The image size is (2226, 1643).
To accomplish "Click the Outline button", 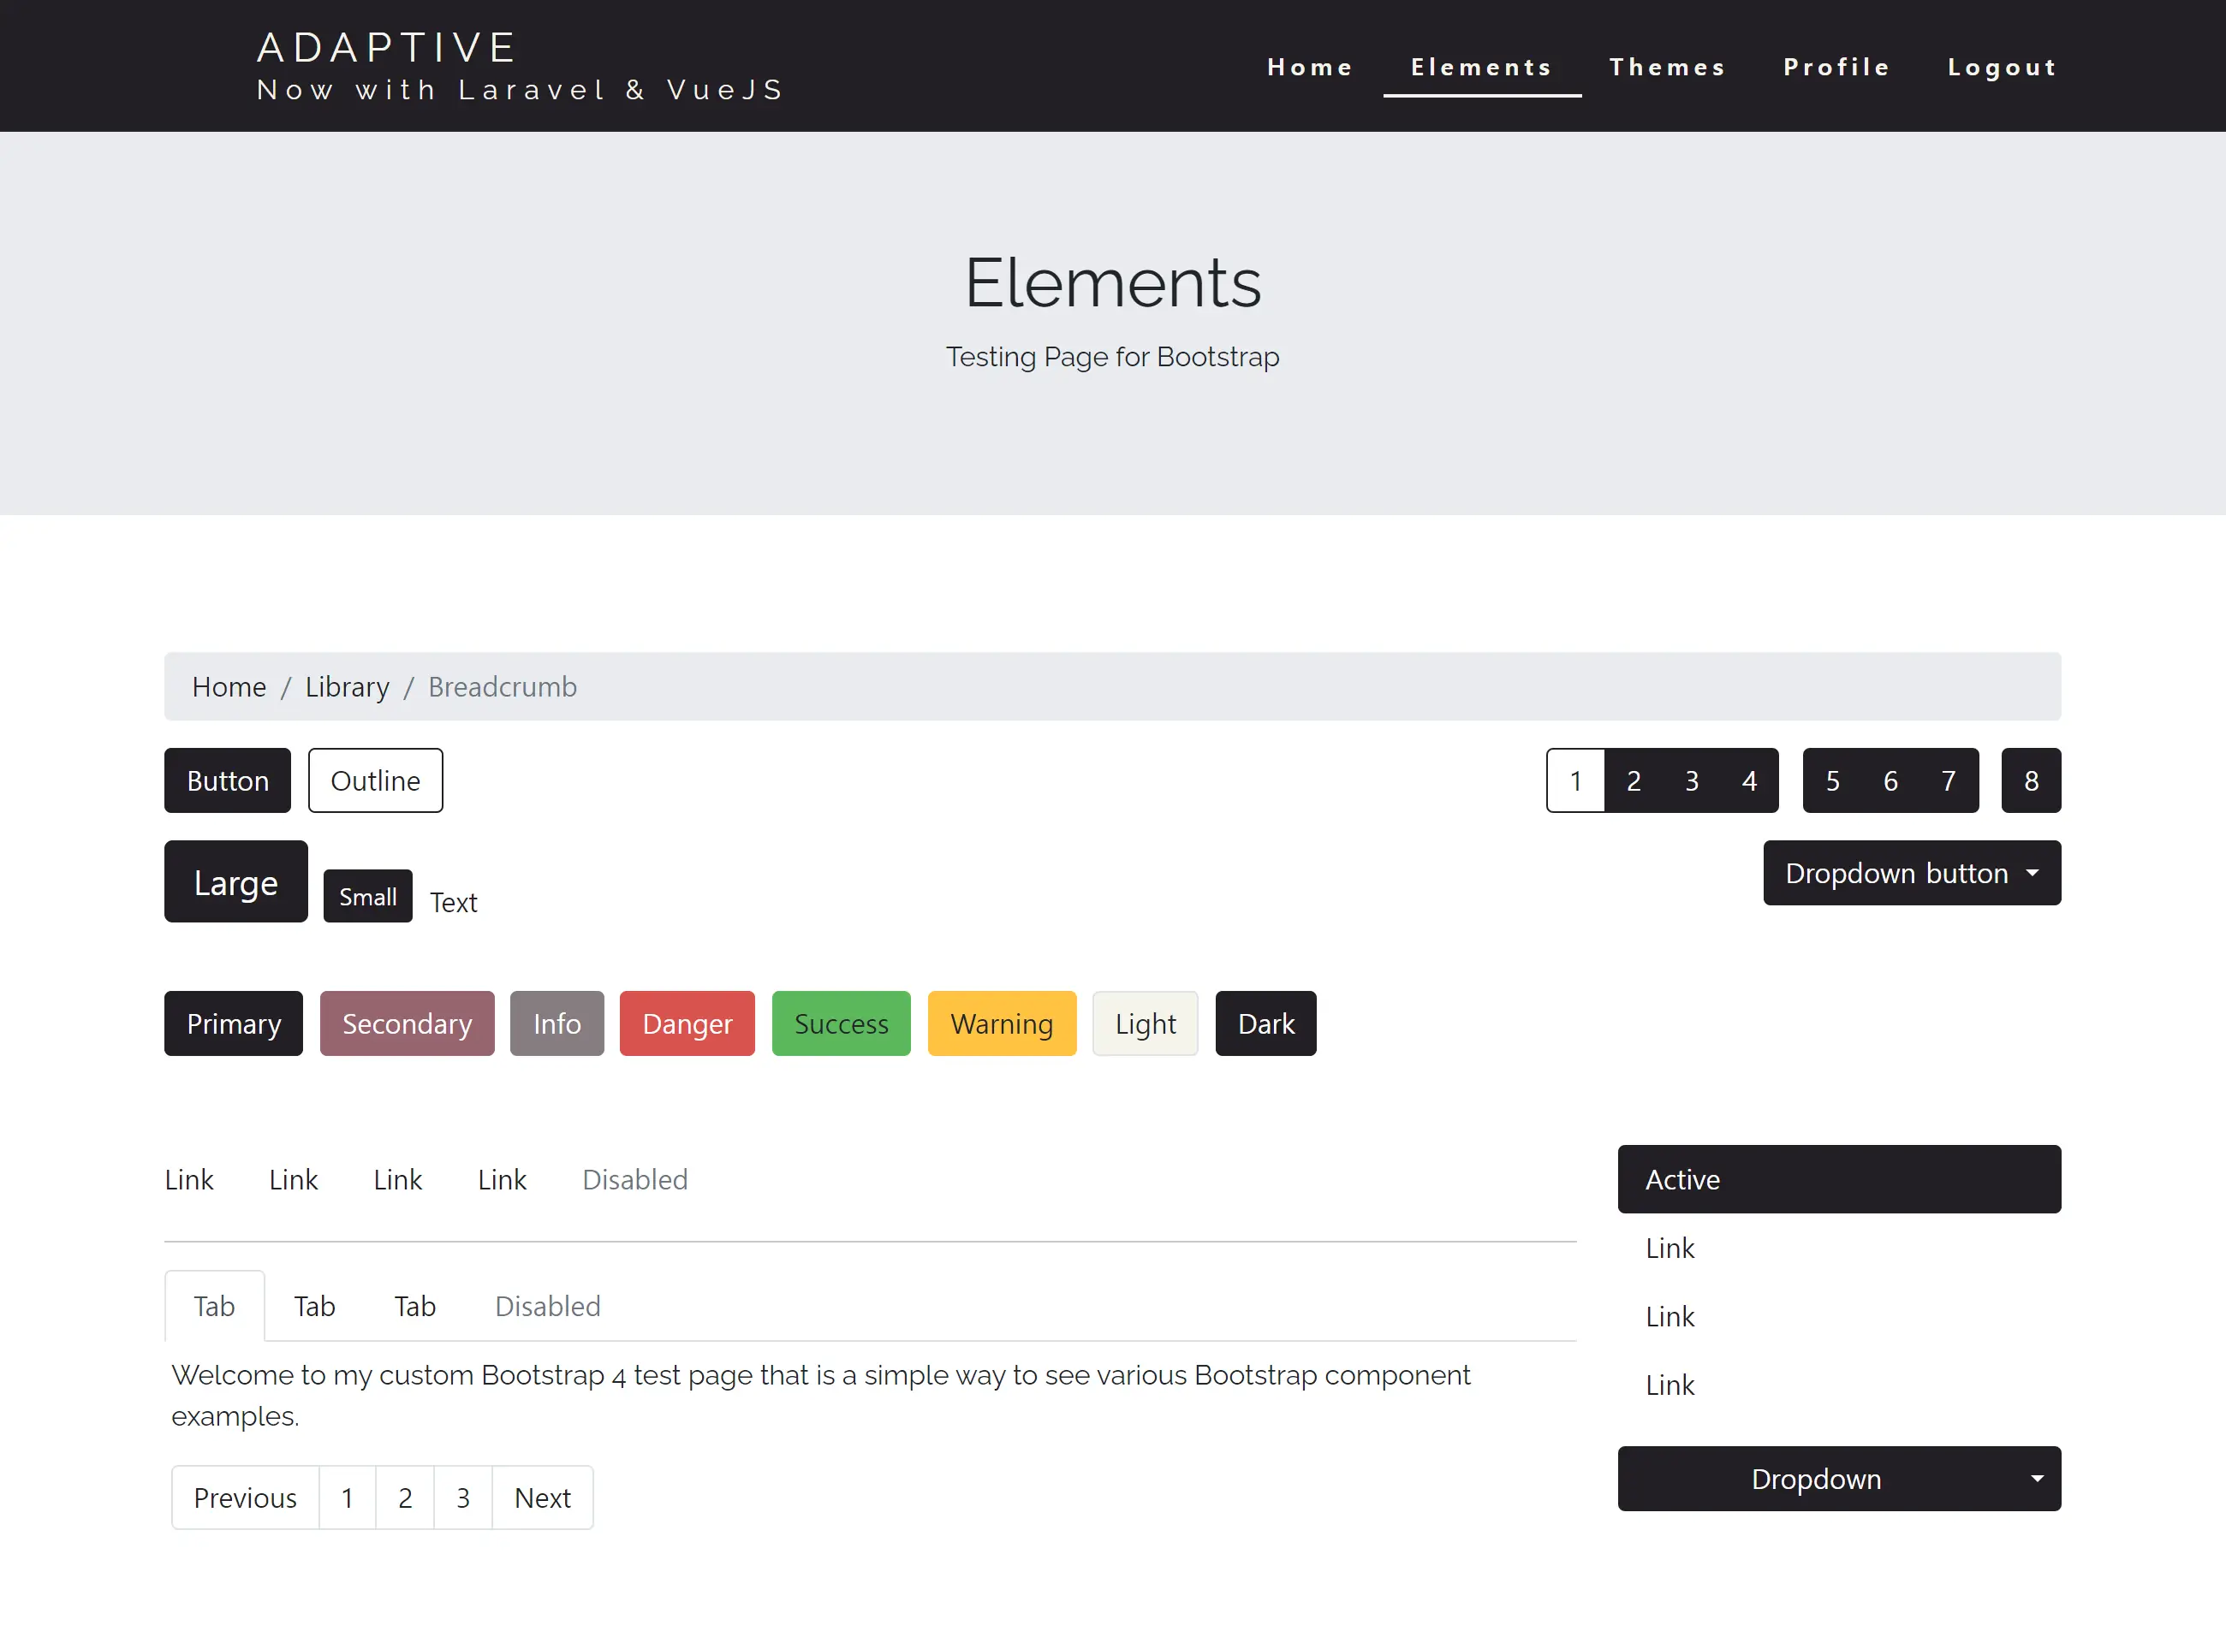I will click(375, 780).
